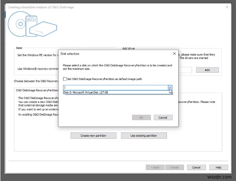The height and width of the screenshot is (181, 236).
Task: Click the 'Please select a disk' instruction text
Action: point(117,67)
